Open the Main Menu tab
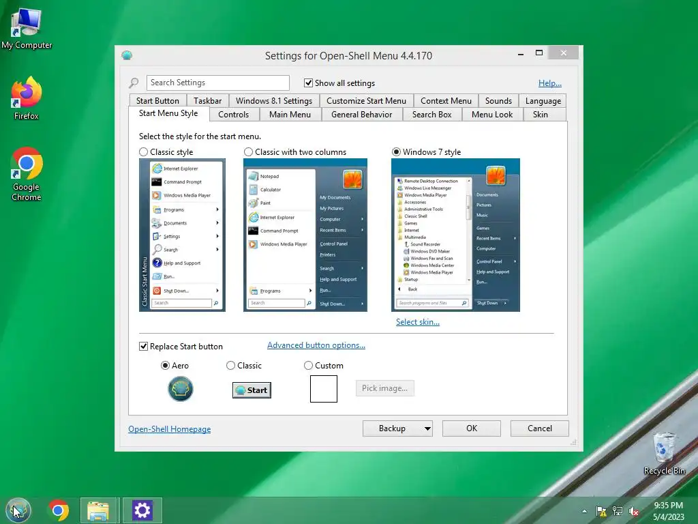698x524 pixels. pyautogui.click(x=290, y=115)
